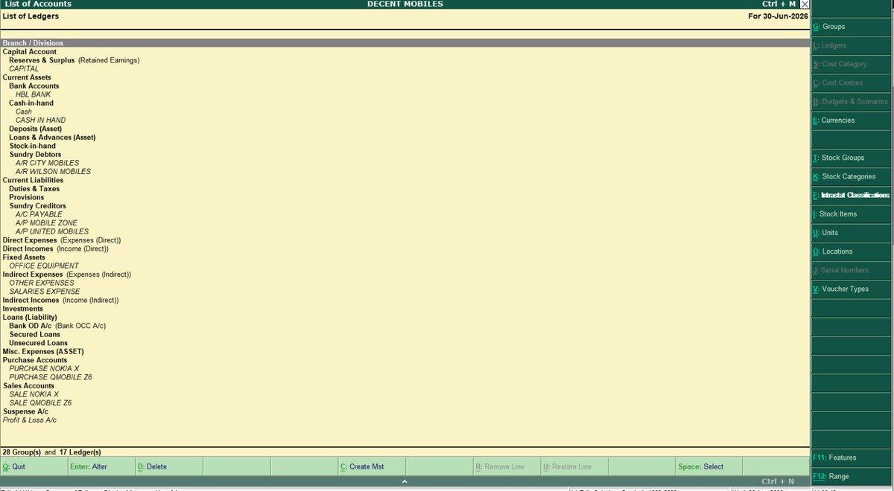This screenshot has width=894, height=491.
Task: Select PURCHASE QMOBILE Z6 ledger
Action: point(51,377)
